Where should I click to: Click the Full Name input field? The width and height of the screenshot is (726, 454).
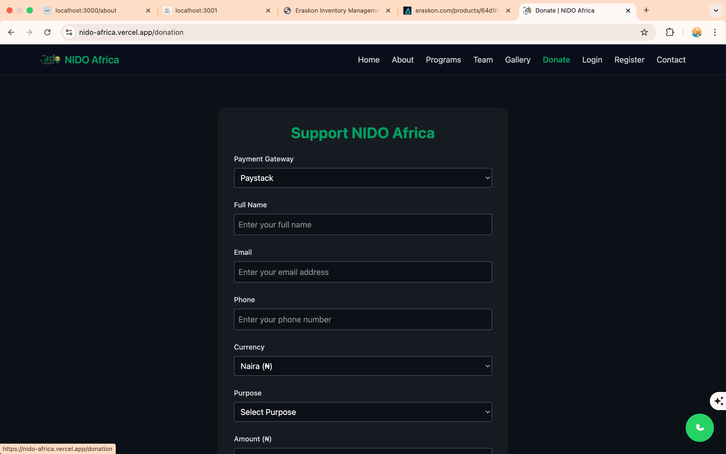[x=362, y=224]
